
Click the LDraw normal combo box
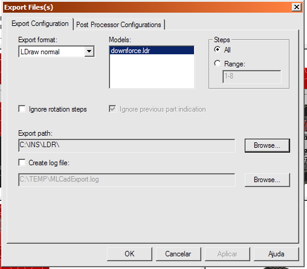(x=56, y=52)
